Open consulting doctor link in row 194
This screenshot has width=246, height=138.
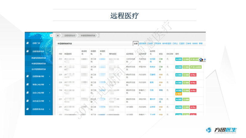[x=152, y=90]
